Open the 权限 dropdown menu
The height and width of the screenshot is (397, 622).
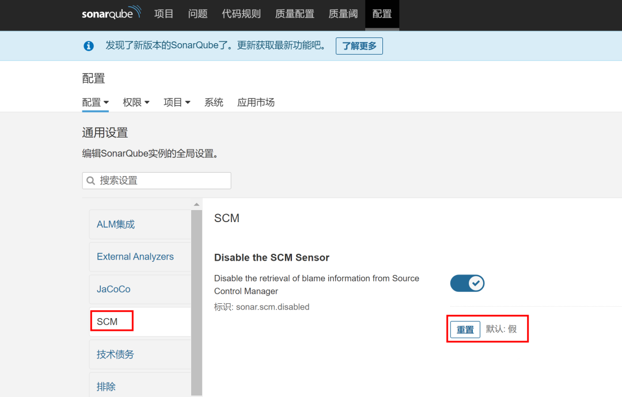coord(136,102)
